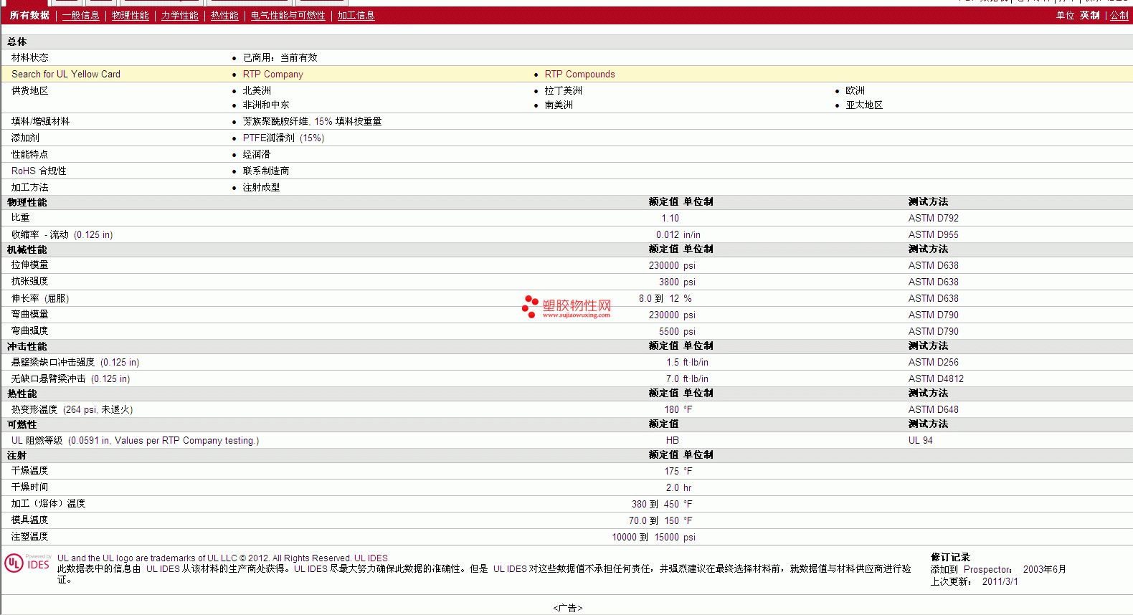Click the ASTM D792 test method
Screen dimensions: 1133x615
pyautogui.click(x=933, y=218)
